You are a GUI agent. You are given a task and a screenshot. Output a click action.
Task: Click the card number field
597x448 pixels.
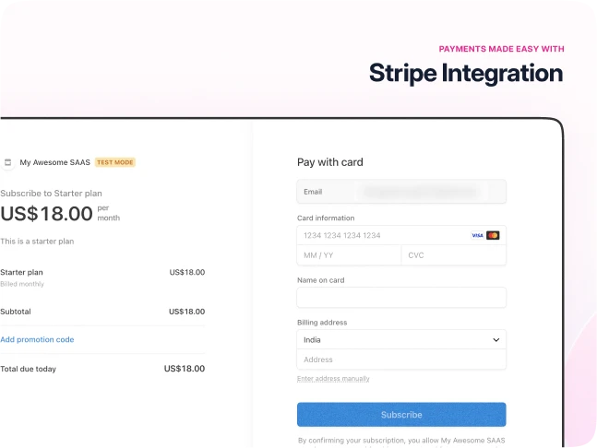[378, 235]
